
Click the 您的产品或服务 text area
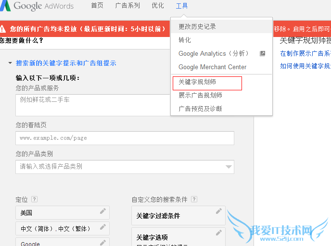point(93,105)
